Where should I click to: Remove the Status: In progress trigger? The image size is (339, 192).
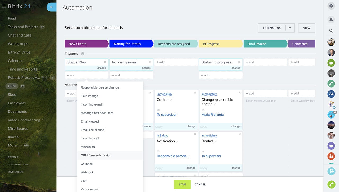point(239,62)
